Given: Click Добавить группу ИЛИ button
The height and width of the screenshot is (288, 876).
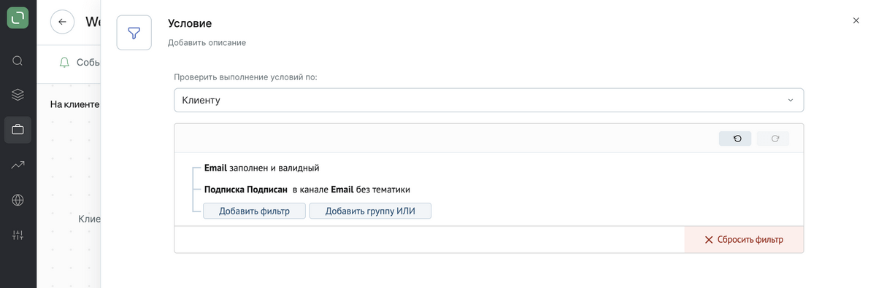Looking at the screenshot, I should 370,211.
